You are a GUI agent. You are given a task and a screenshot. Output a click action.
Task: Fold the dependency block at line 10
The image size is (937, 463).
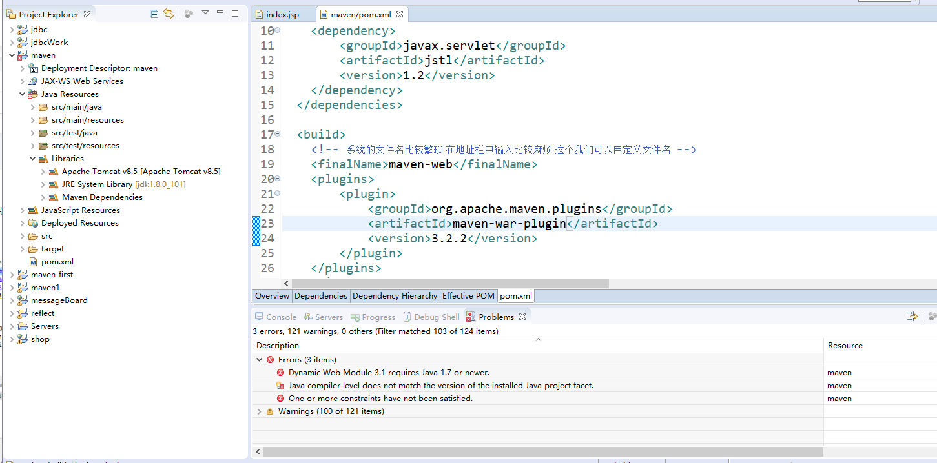coord(278,30)
